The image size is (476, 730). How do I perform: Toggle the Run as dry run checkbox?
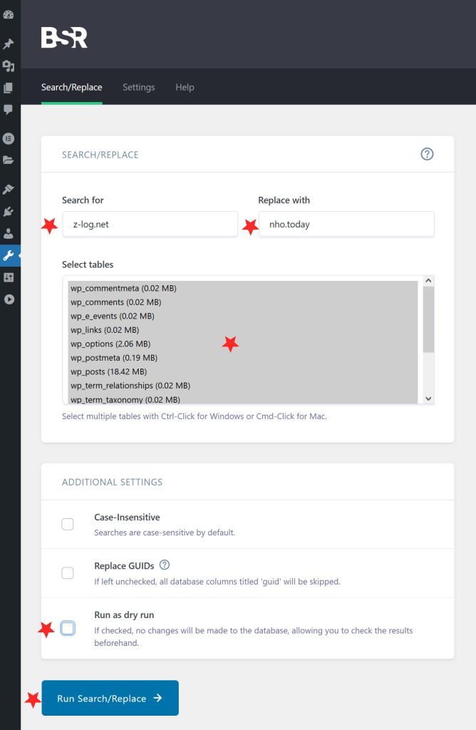(68, 628)
